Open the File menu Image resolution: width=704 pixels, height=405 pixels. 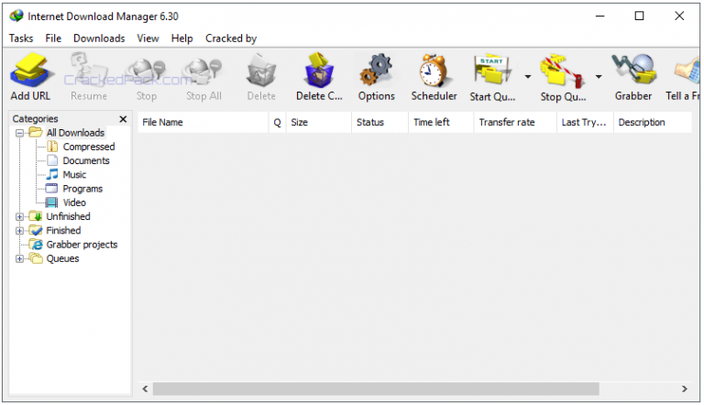(x=53, y=38)
